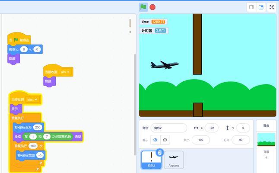Select the stage backdrop thumbnail
Image resolution: width=279 pixels, height=173 pixels.
[x=266, y=140]
